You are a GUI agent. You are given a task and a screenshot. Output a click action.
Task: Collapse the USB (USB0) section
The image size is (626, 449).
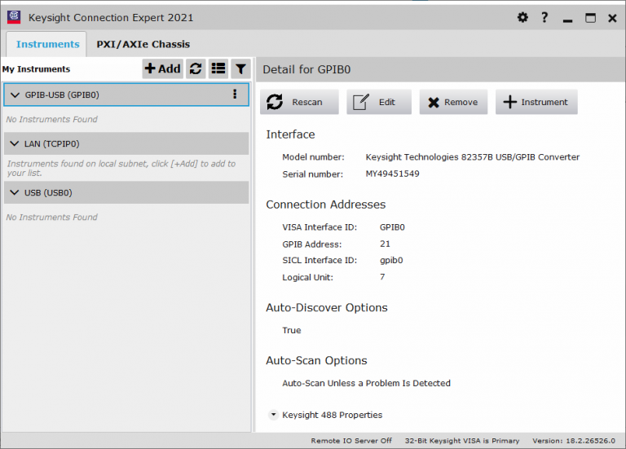pyautogui.click(x=15, y=193)
